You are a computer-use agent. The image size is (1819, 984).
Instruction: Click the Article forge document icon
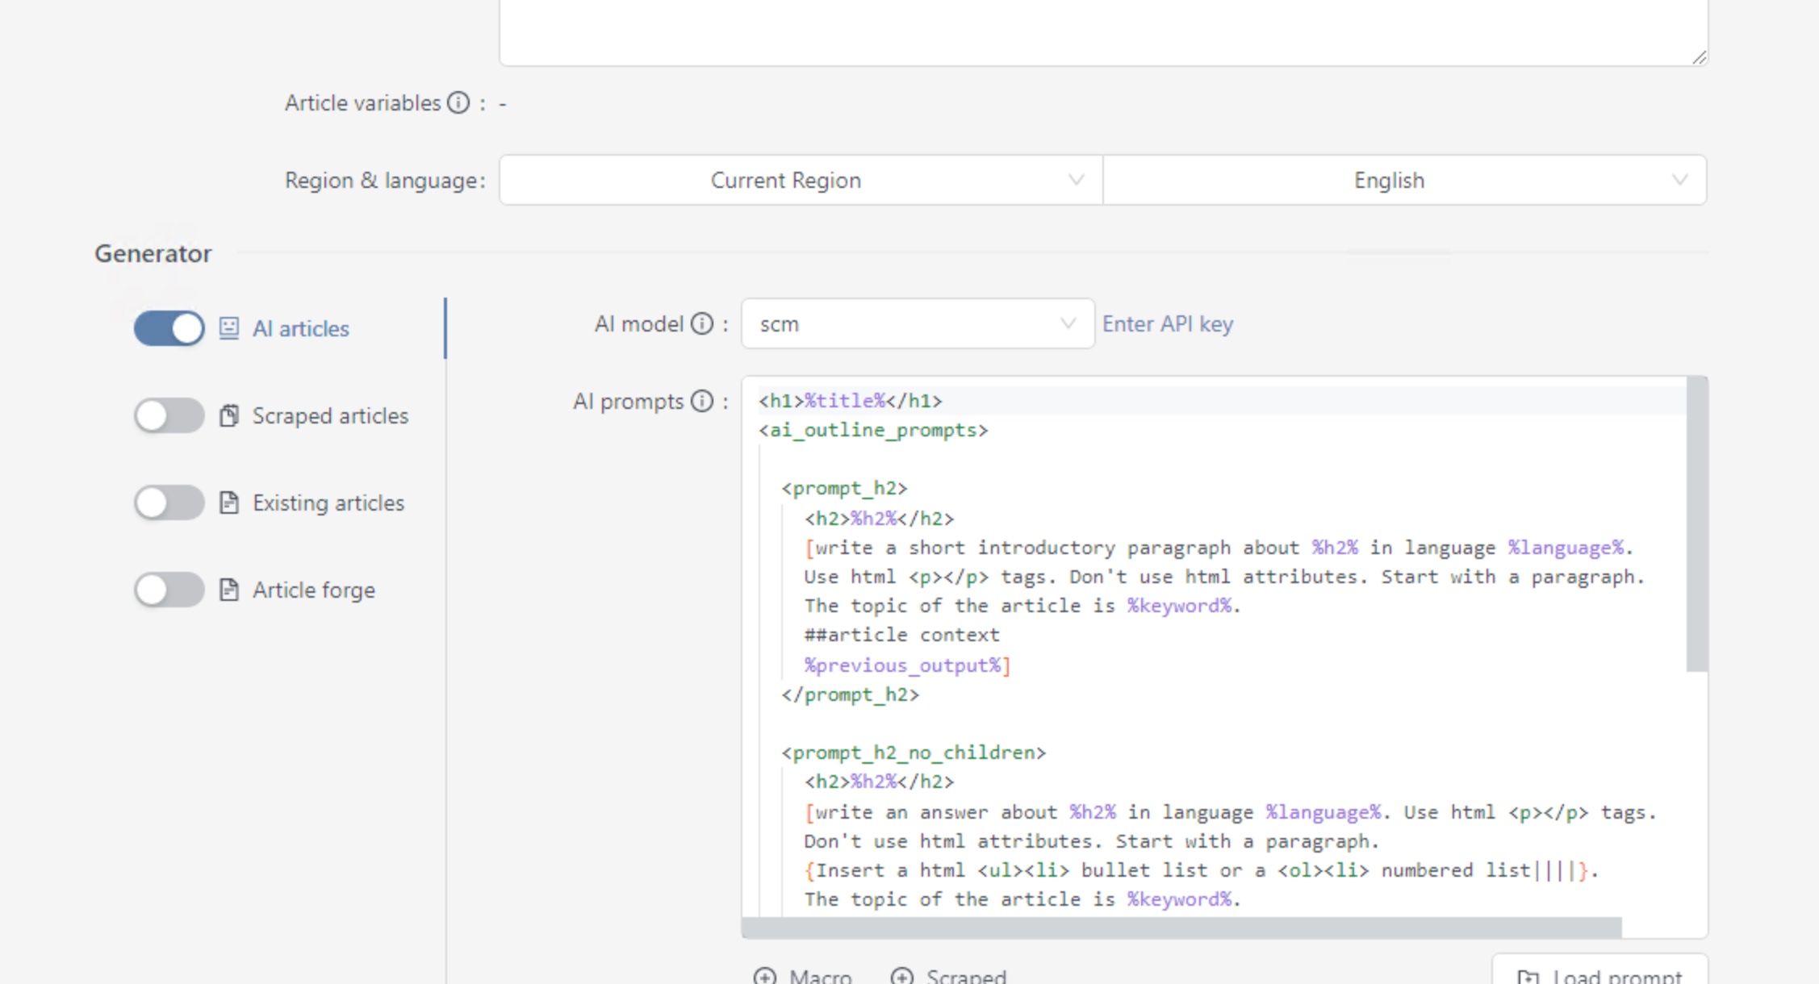click(229, 590)
